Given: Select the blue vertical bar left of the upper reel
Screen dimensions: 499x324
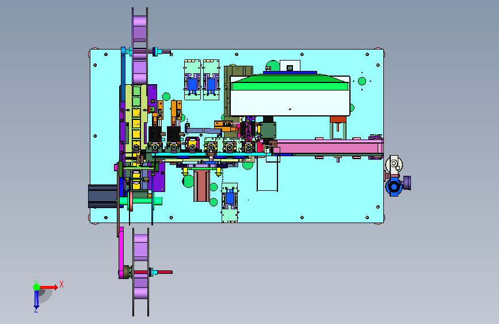Looking at the screenshot, I should click(123, 73).
